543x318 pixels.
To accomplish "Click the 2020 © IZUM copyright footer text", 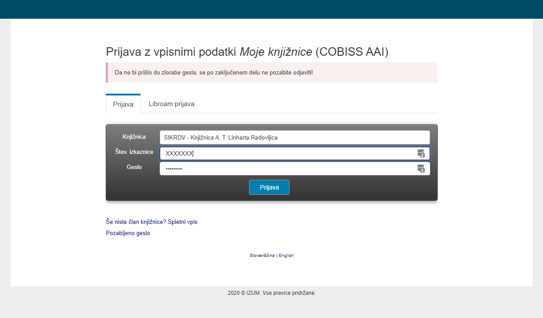I will [x=272, y=293].
